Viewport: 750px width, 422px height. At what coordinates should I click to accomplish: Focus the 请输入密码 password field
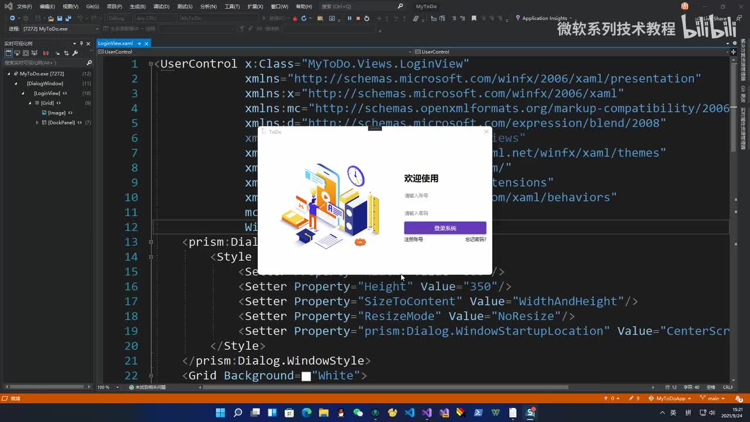click(x=445, y=213)
